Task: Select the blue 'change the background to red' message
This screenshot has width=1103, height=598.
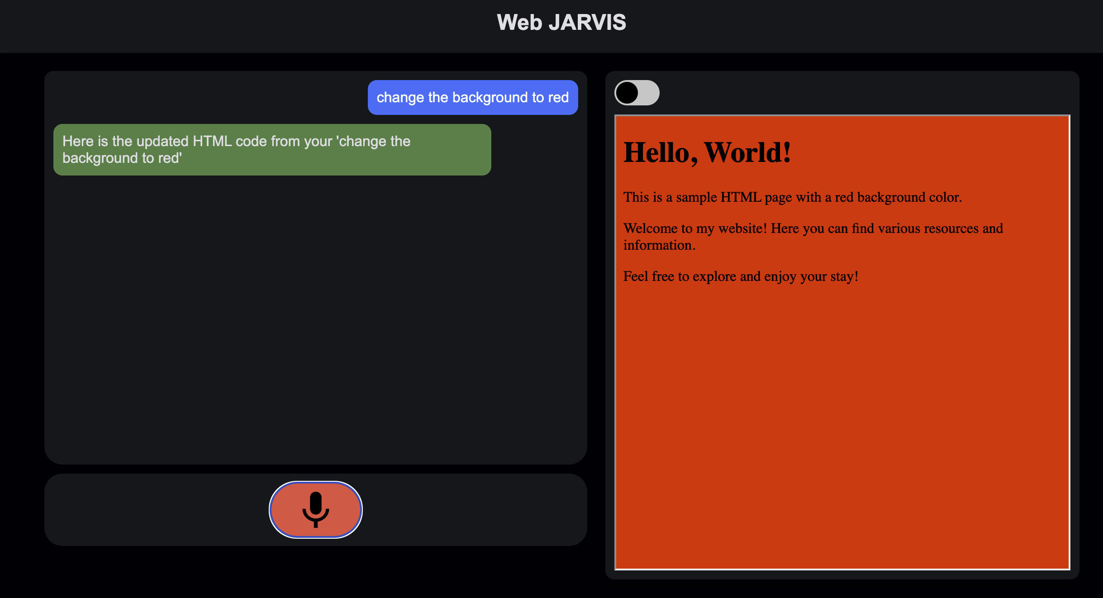Action: (x=472, y=97)
